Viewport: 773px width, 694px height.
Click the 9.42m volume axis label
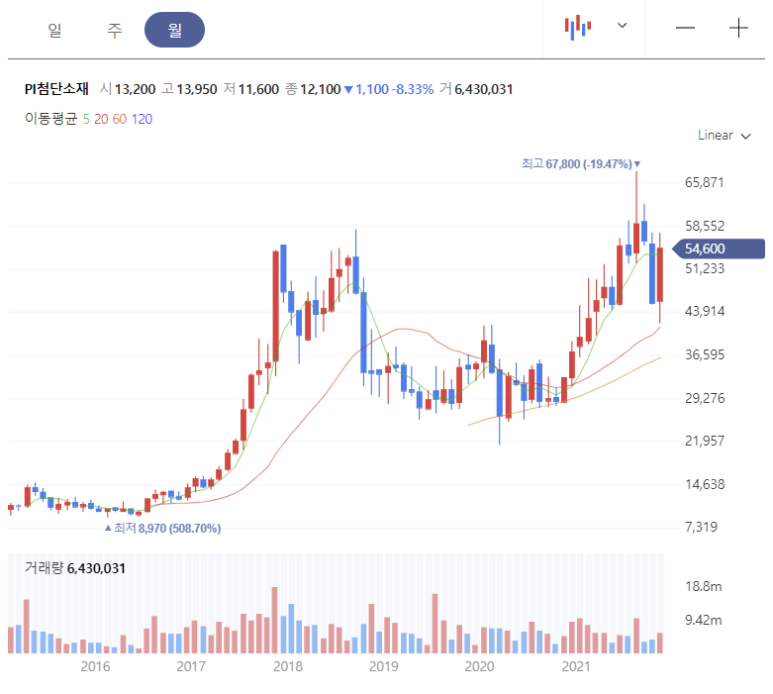[x=703, y=620]
